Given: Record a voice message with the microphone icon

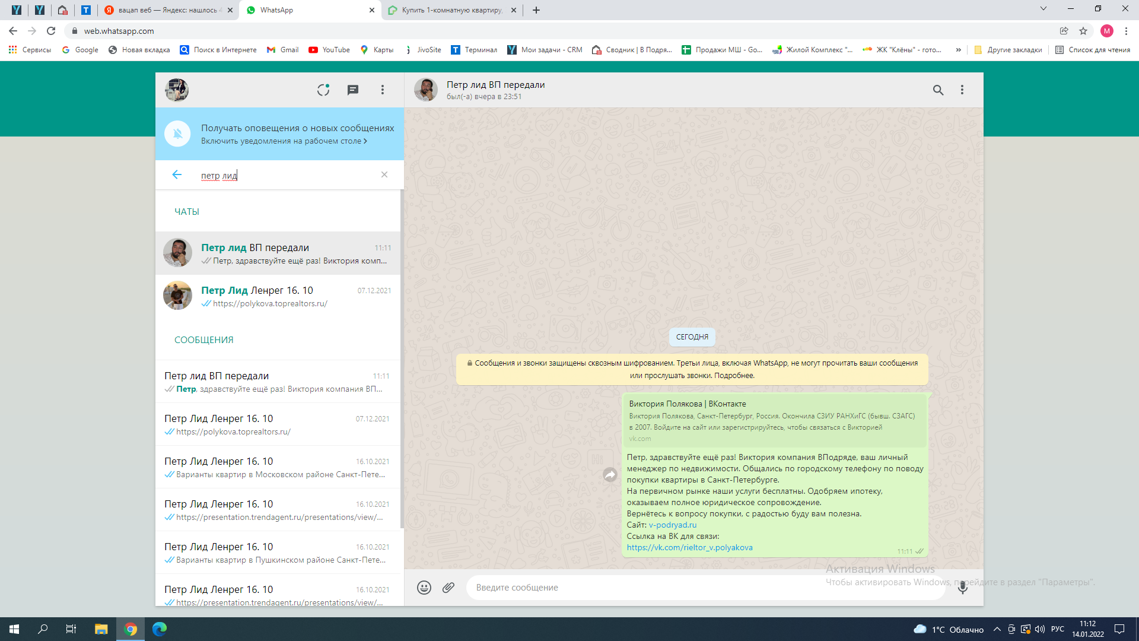Looking at the screenshot, I should [962, 588].
